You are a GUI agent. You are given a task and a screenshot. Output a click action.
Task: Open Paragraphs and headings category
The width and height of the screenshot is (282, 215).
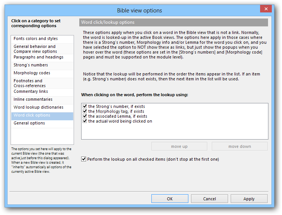[42, 57]
